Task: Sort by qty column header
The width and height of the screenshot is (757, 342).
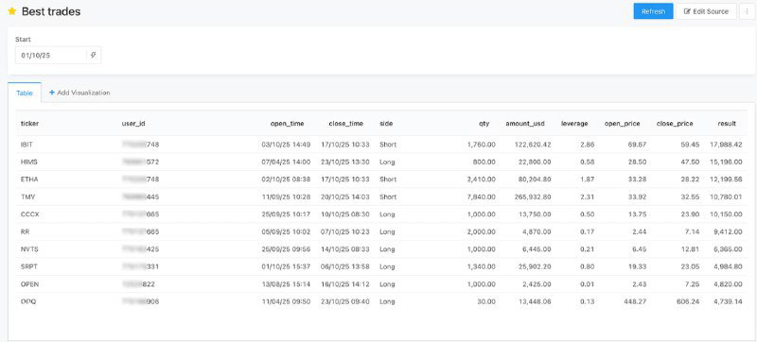Action: coord(484,124)
